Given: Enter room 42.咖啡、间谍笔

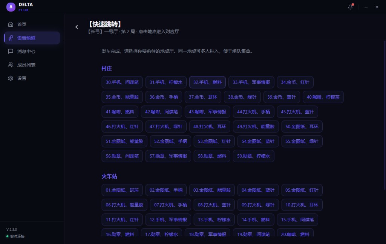Looking at the screenshot, I should (x=161, y=112).
